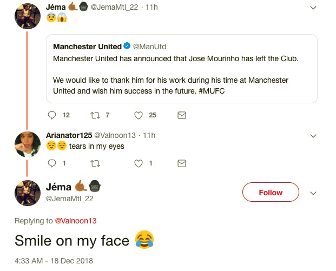Click Jéma's avatar on the top tweet
This screenshot has height=271, width=336.
coord(27,16)
